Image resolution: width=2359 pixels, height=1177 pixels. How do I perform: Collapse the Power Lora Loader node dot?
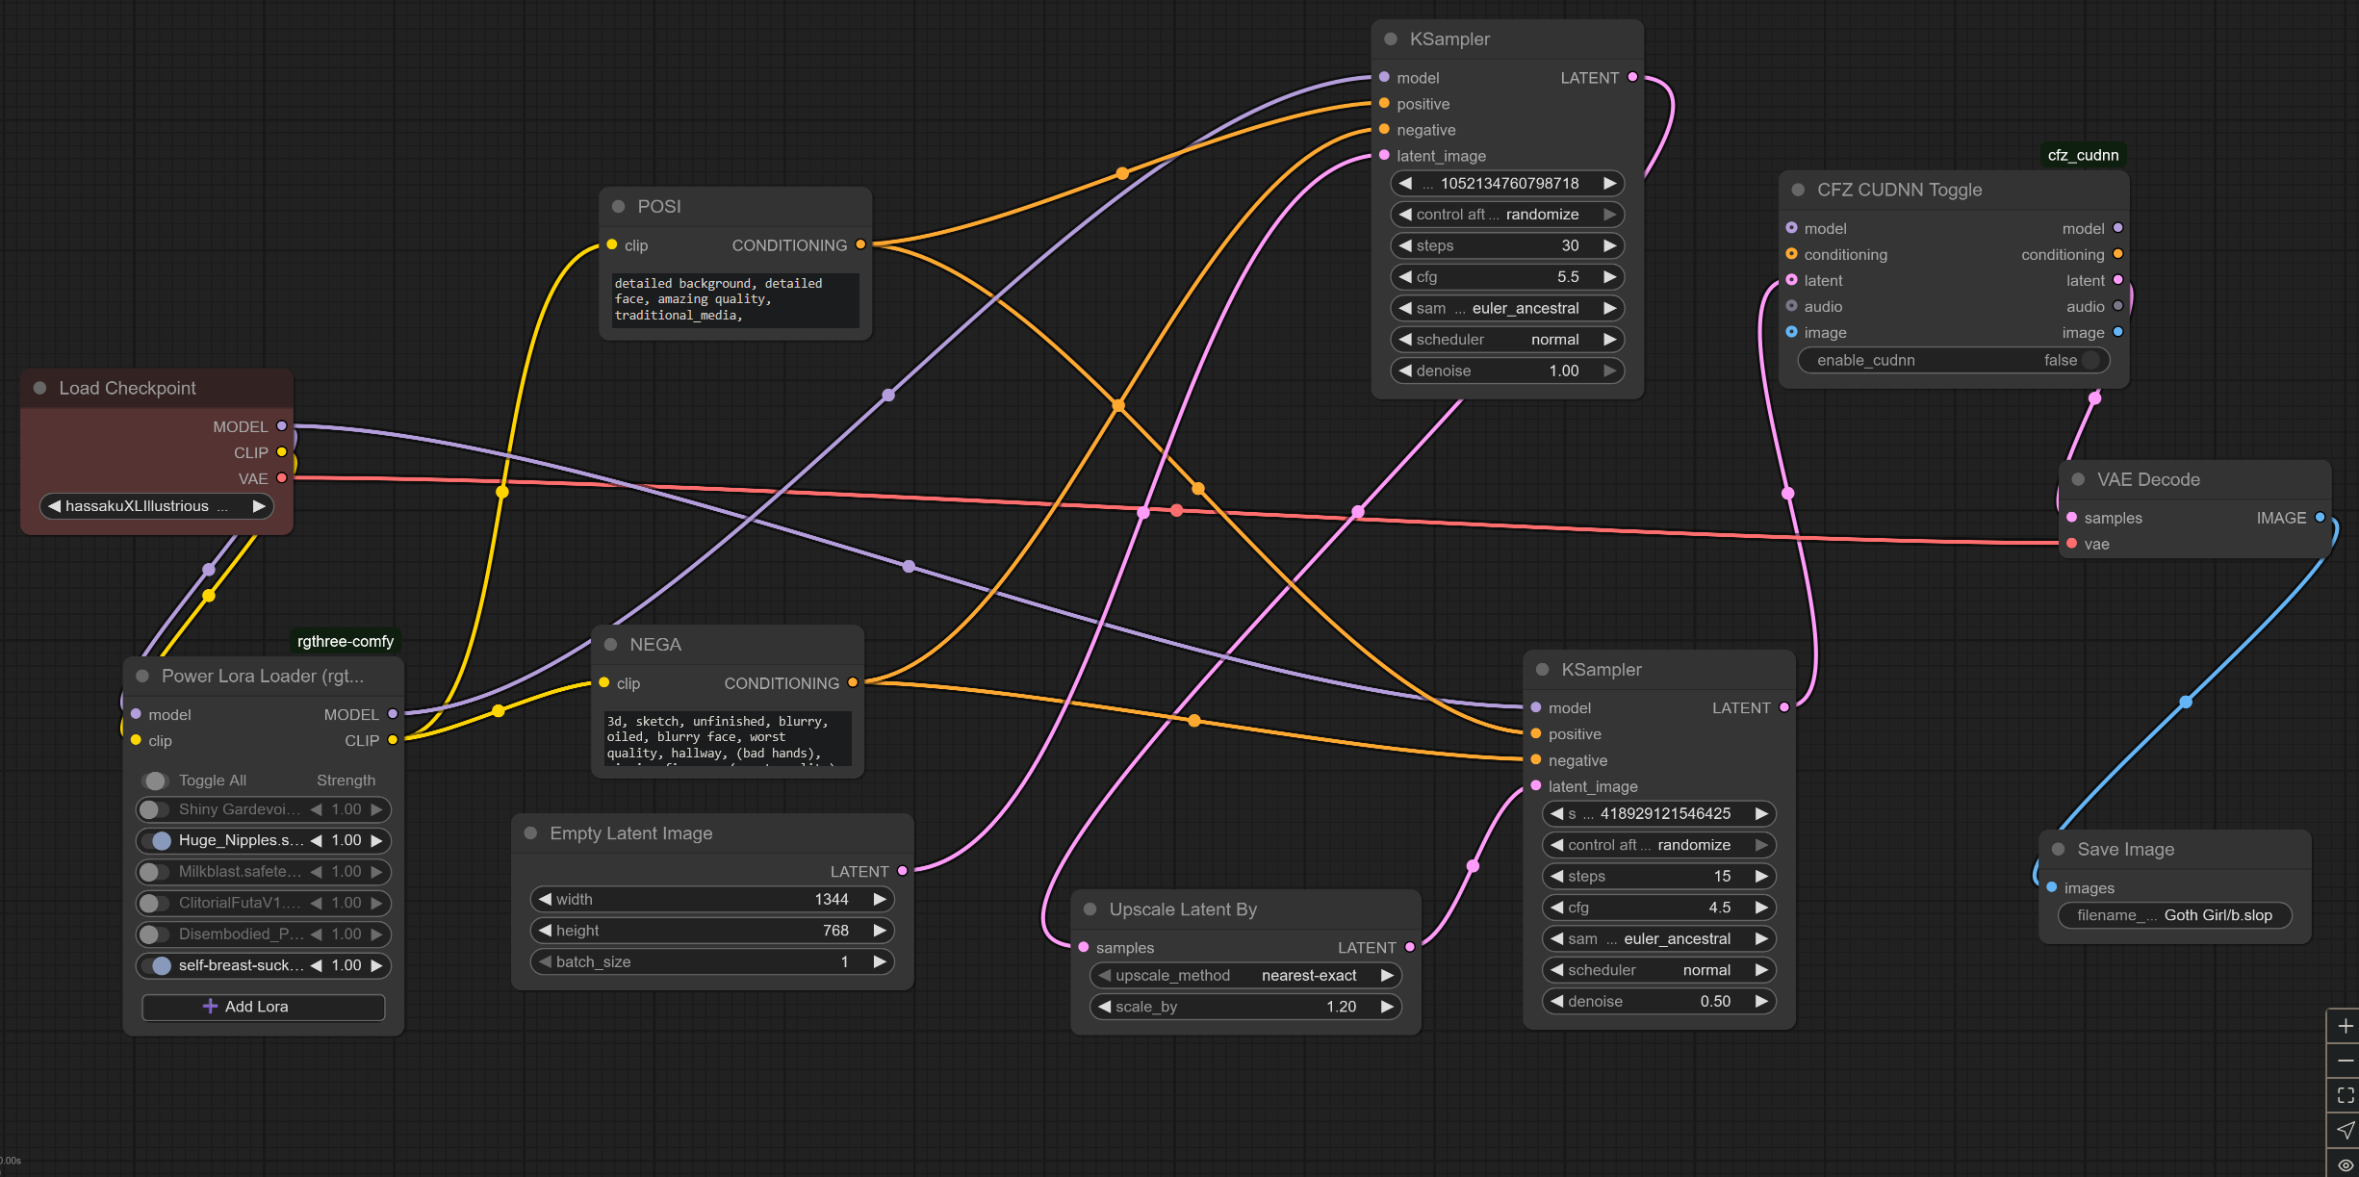[x=142, y=676]
